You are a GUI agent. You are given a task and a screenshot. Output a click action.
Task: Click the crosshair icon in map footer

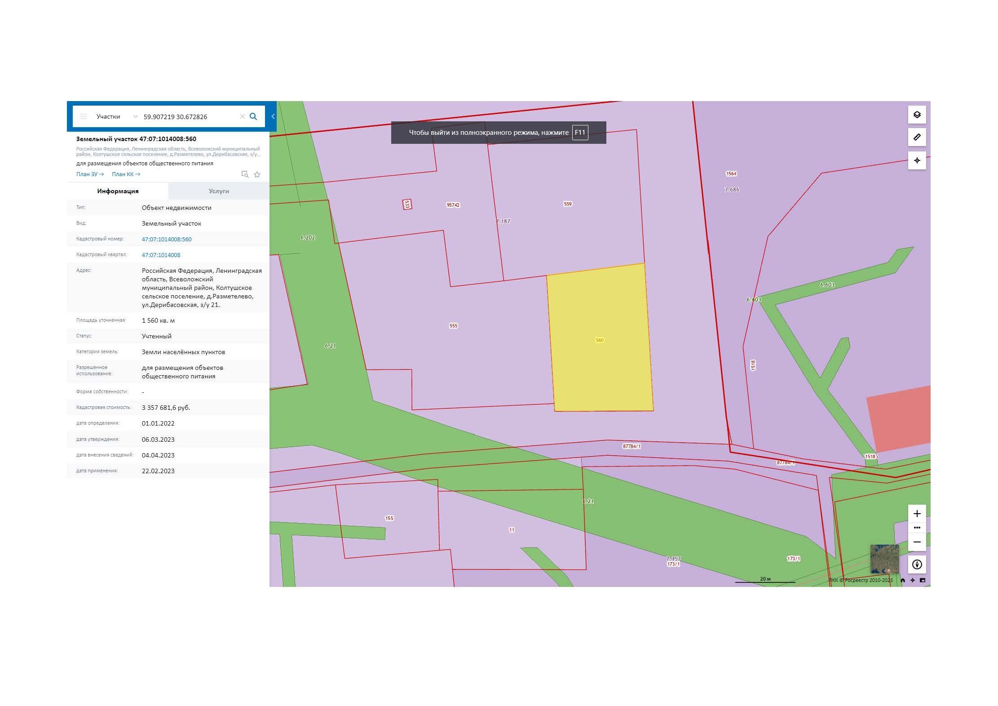tap(913, 580)
